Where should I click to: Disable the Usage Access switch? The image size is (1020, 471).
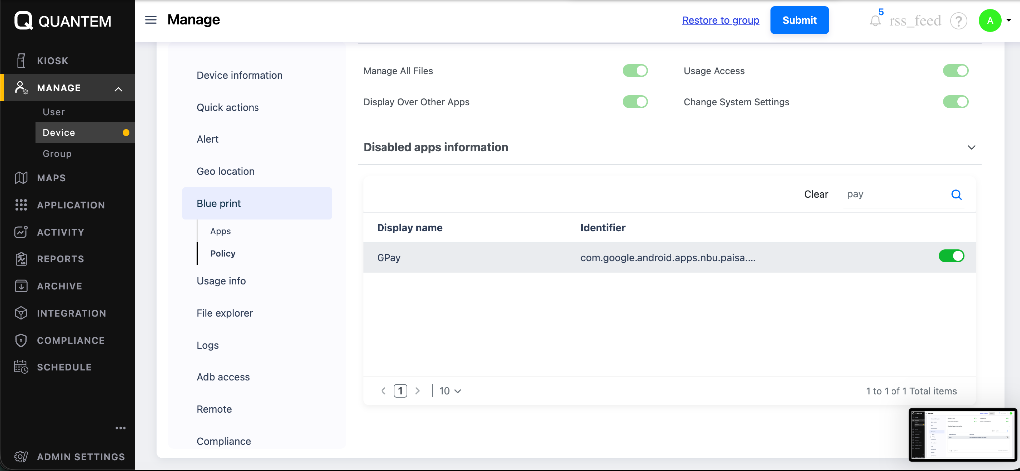click(x=955, y=71)
